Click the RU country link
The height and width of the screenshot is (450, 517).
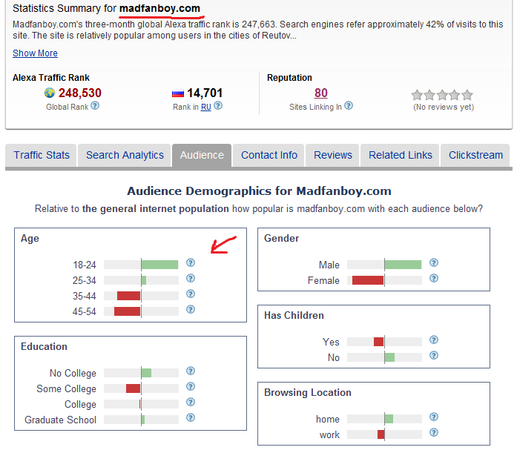(205, 107)
